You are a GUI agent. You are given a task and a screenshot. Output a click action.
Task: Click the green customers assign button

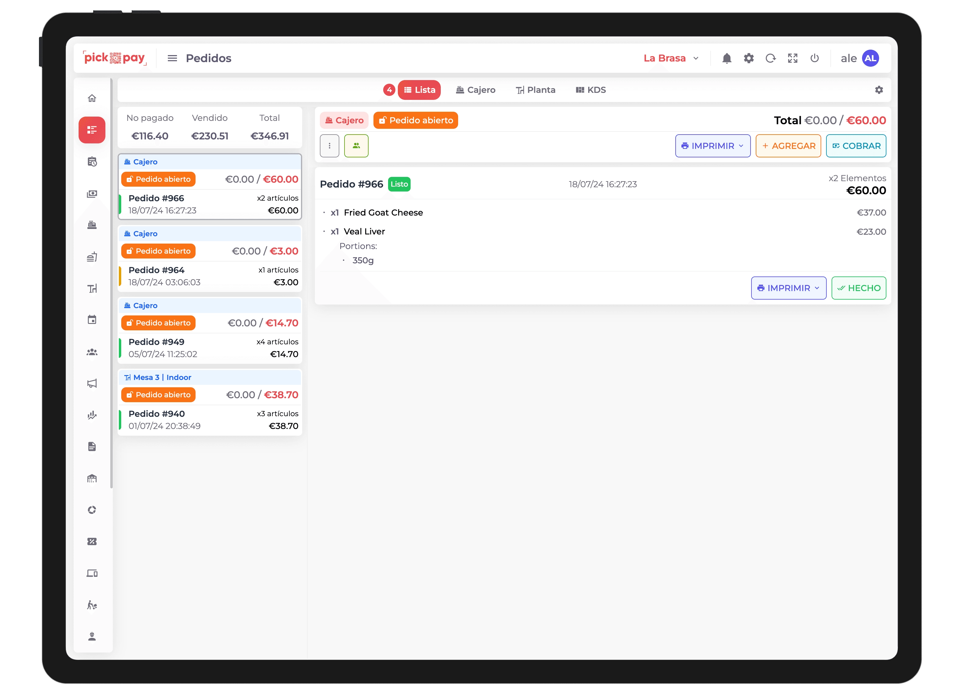point(356,146)
